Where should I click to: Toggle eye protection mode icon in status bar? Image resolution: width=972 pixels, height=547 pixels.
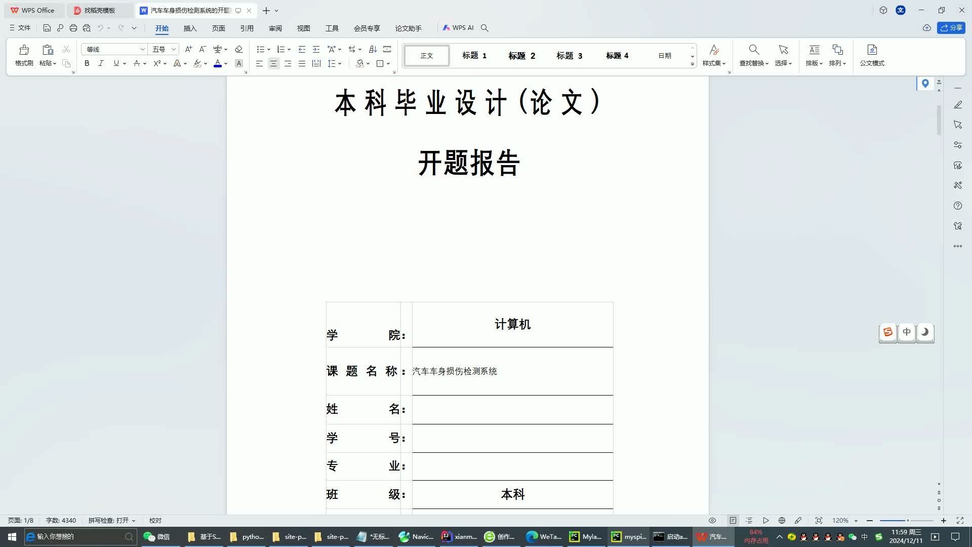pyautogui.click(x=712, y=521)
